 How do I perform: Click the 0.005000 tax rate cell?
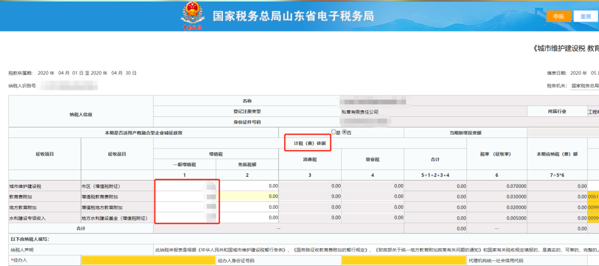point(496,218)
